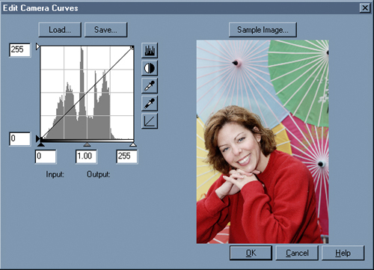Click the Save... button

(x=105, y=30)
